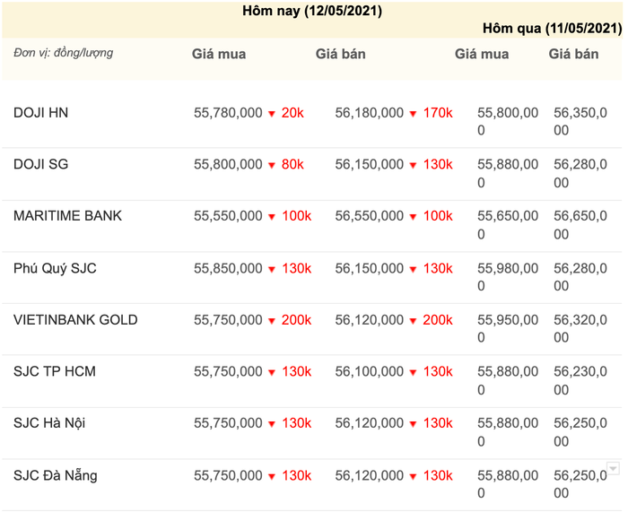This screenshot has width=628, height=512.
Task: Click red arrow beside Phú Quý SJC buy price
Action: click(x=271, y=269)
